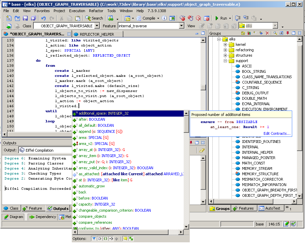This screenshot has height=244, width=305.
Task: Open the Refactor menu
Action: (96, 11)
